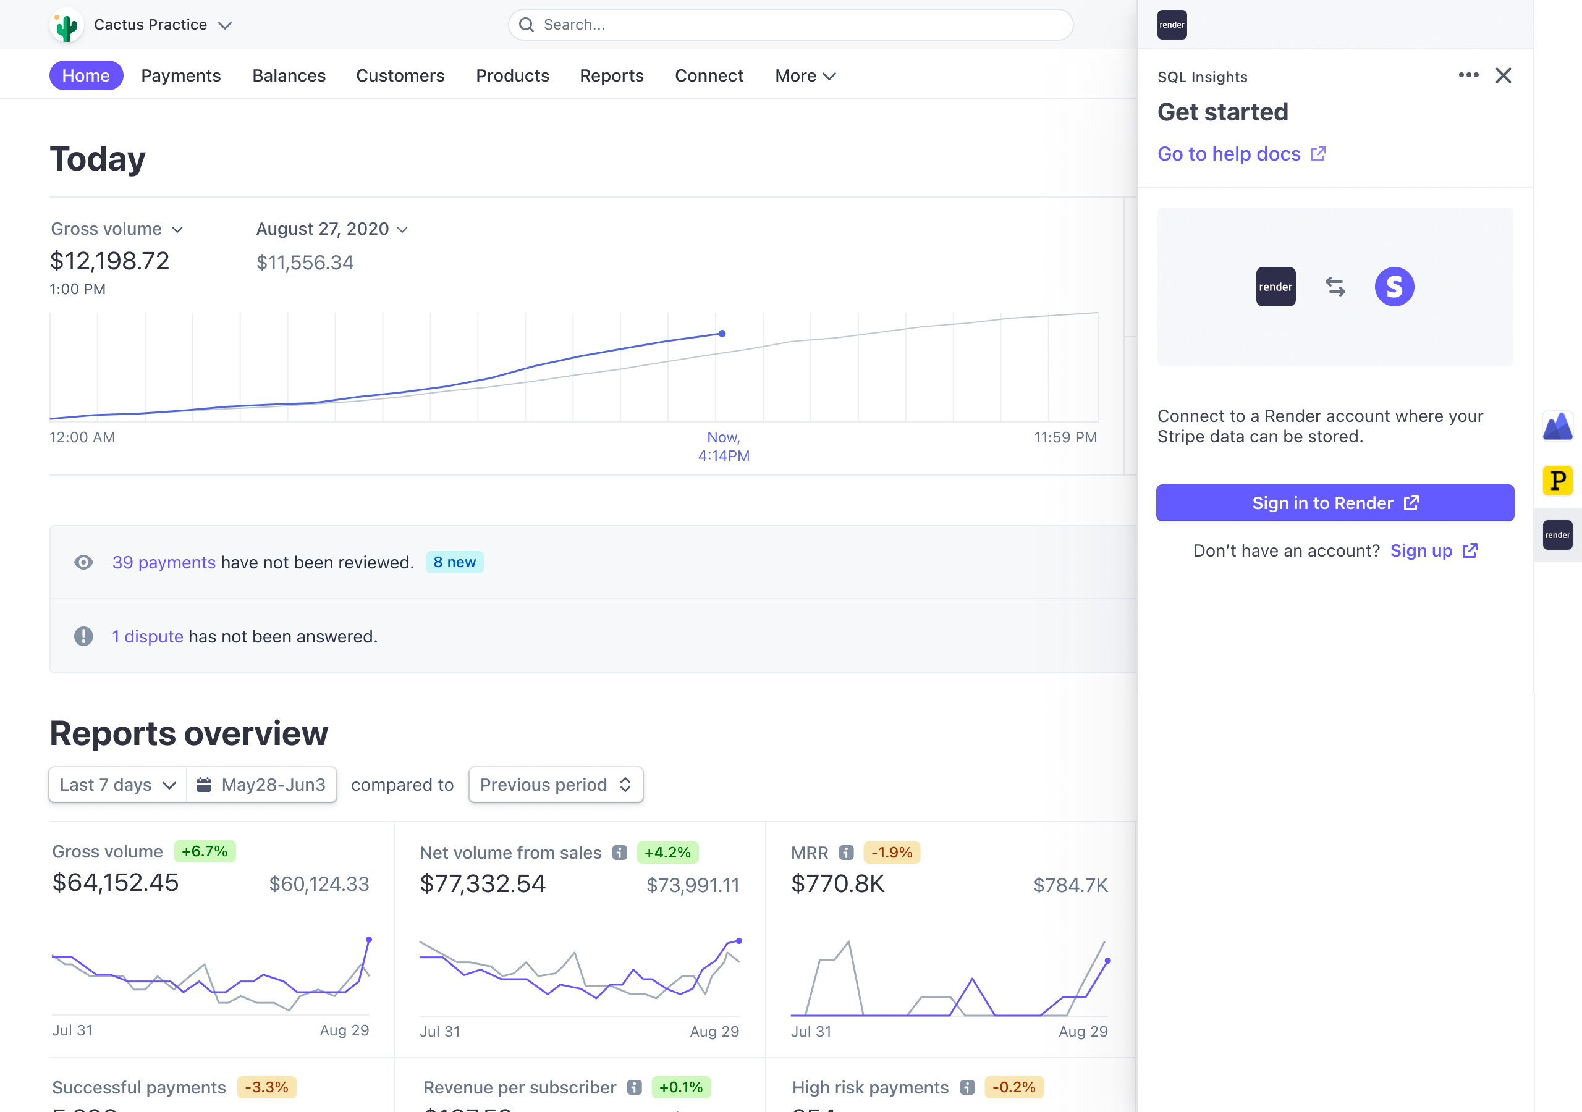Open the Payments tab

coord(181,75)
